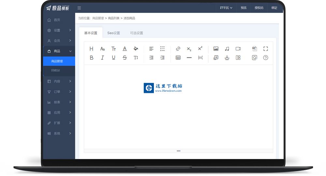The image size is (326, 176).
Task: Apply italic formatting in editor toolbar
Action: click(102, 57)
